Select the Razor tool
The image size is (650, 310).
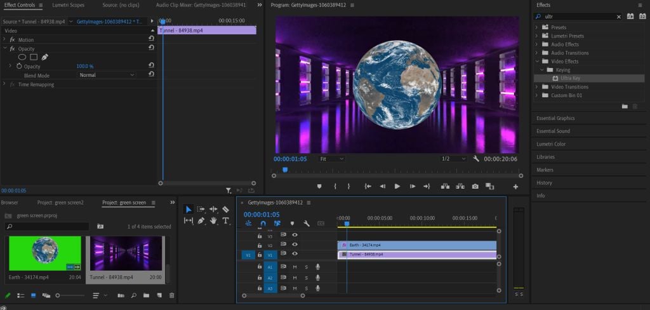click(x=225, y=209)
